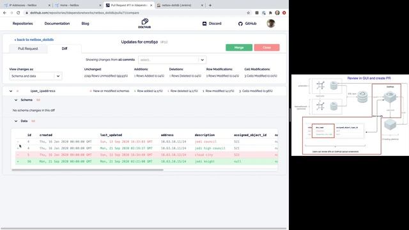409x230 pixels.
Task: Close the IP Addresses - NetBox tab
Action: (50, 5)
